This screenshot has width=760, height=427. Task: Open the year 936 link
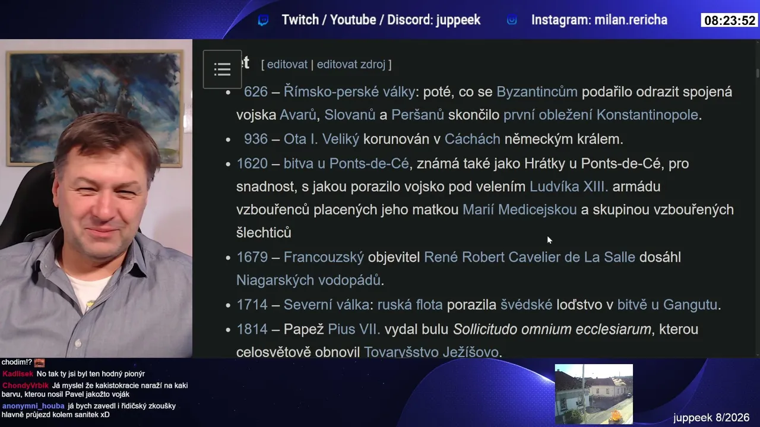256,139
